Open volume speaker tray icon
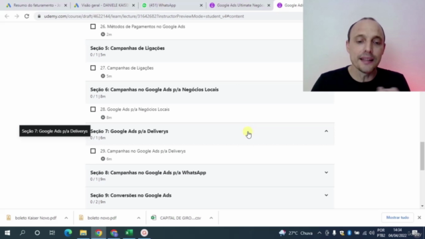The height and width of the screenshot is (239, 425). coord(372,233)
